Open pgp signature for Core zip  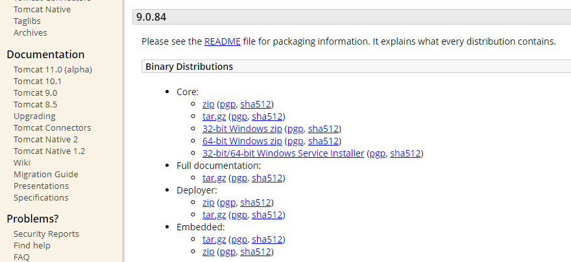click(228, 104)
